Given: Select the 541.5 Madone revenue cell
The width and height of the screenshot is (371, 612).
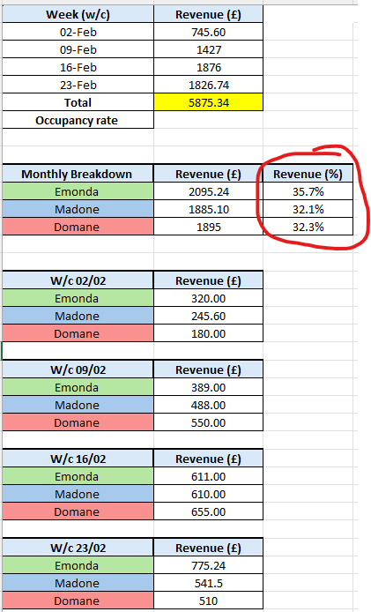Looking at the screenshot, I should point(208,583).
